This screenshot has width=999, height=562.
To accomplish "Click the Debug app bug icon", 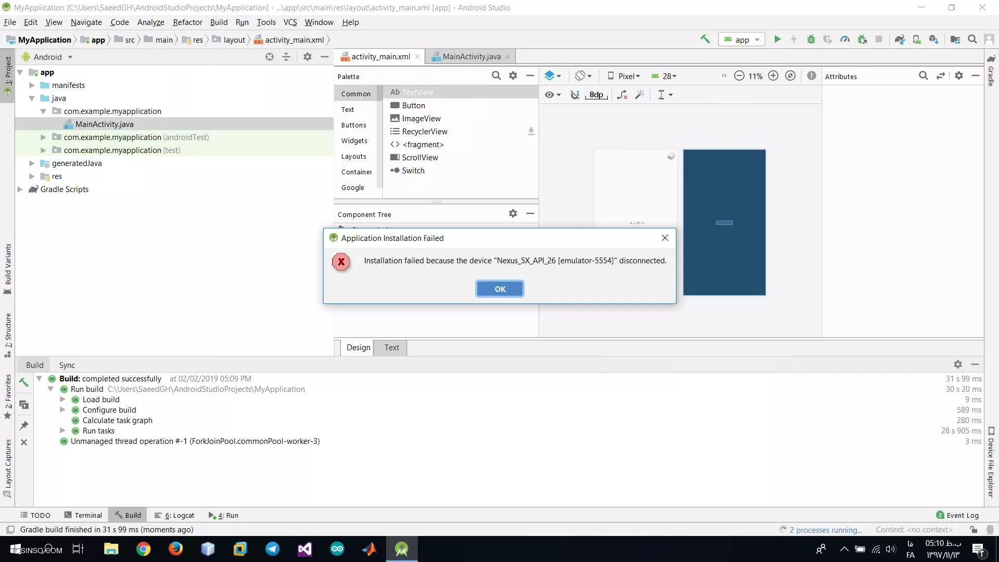I will coord(811,39).
